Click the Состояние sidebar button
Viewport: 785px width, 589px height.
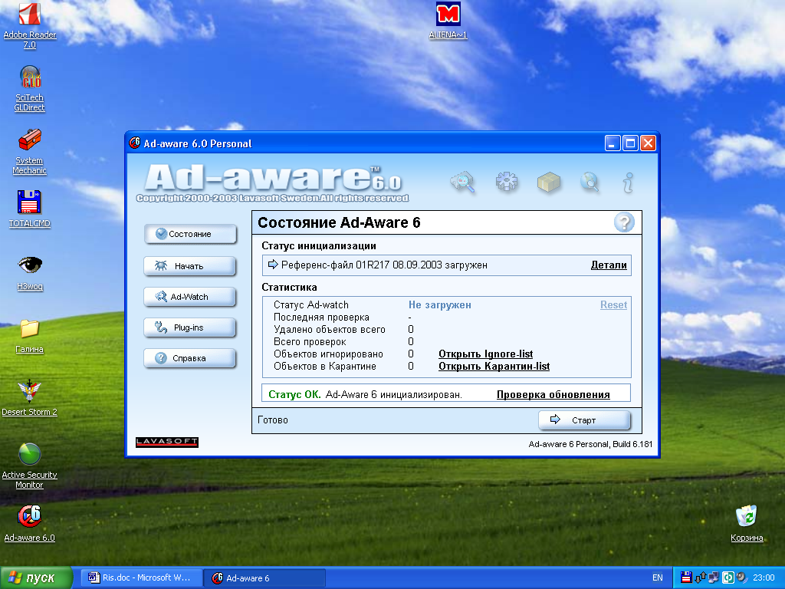(190, 234)
